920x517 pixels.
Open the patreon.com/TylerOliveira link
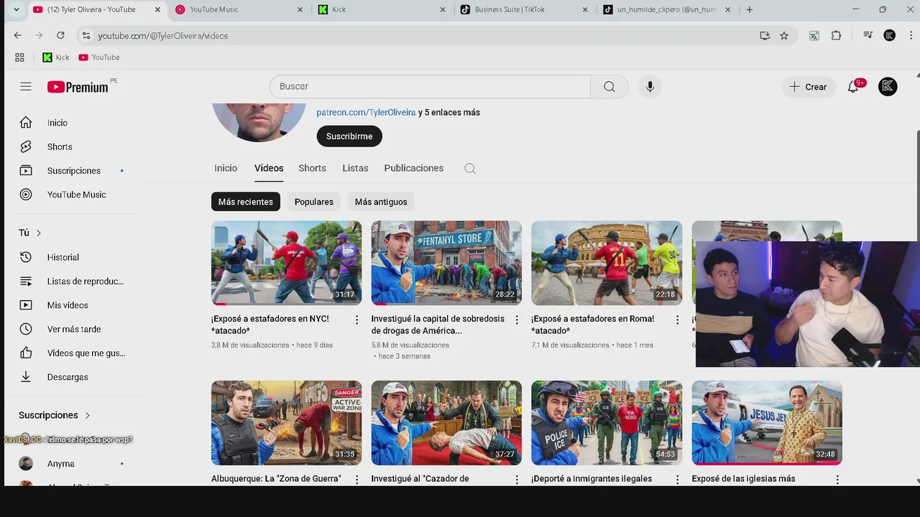(366, 113)
